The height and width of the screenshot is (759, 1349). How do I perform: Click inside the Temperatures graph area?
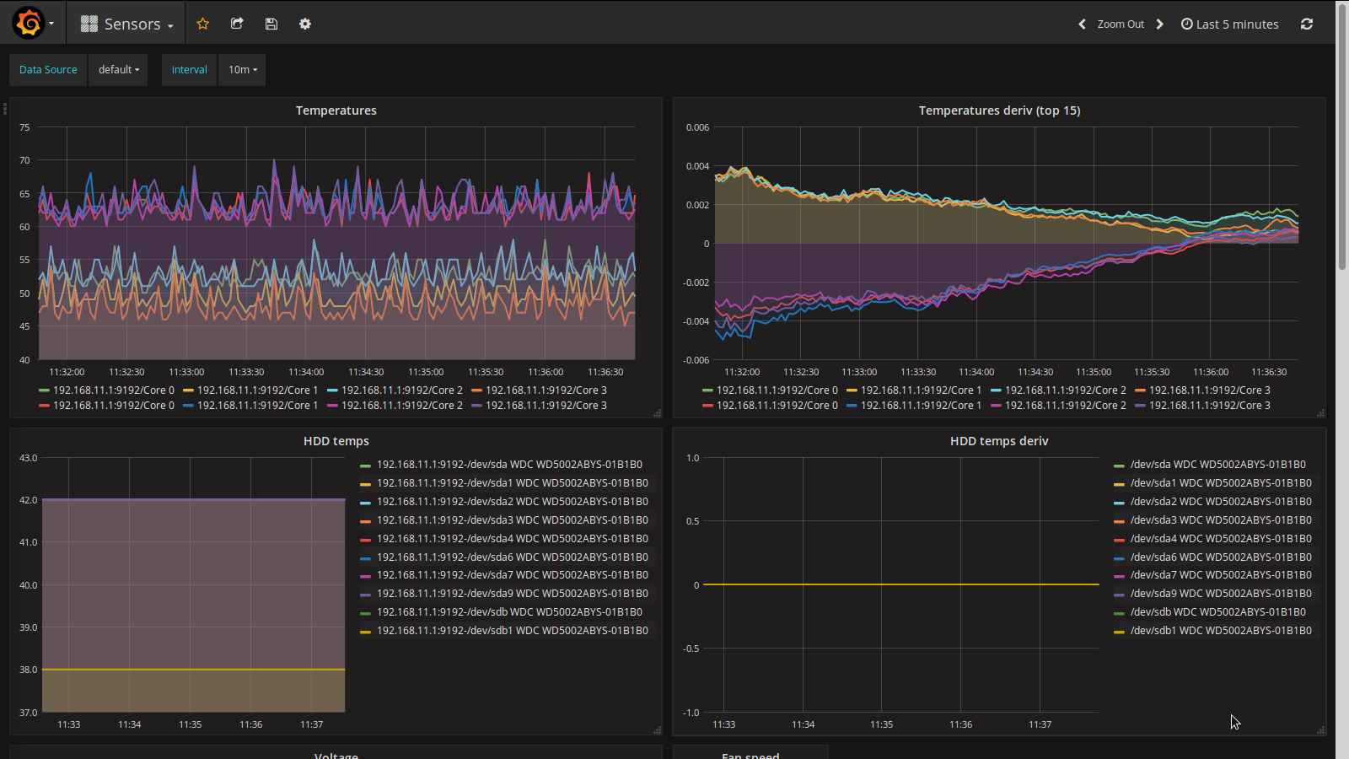(337, 244)
